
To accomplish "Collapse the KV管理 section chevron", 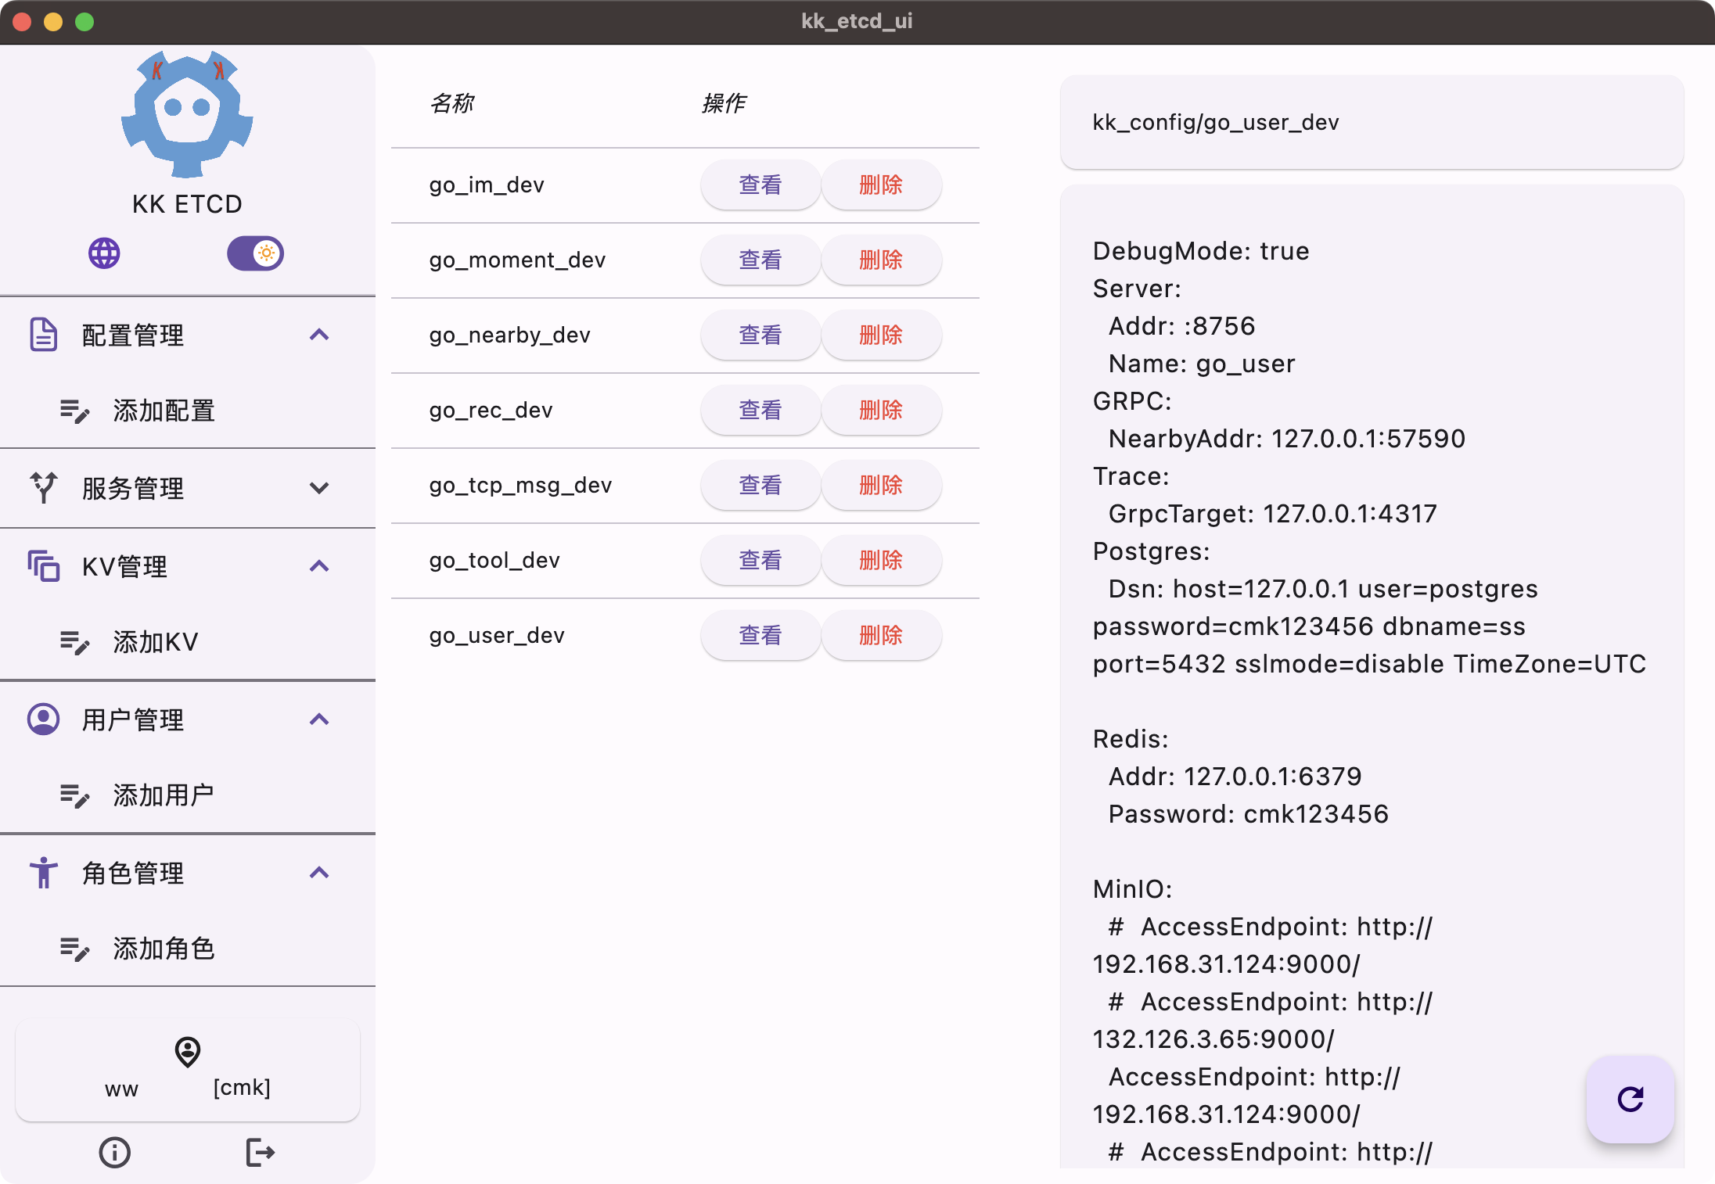I will click(x=319, y=566).
